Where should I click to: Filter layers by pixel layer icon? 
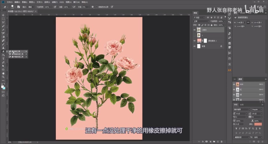click(x=208, y=18)
